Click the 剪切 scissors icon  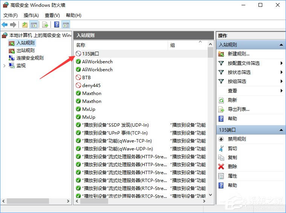point(221,149)
